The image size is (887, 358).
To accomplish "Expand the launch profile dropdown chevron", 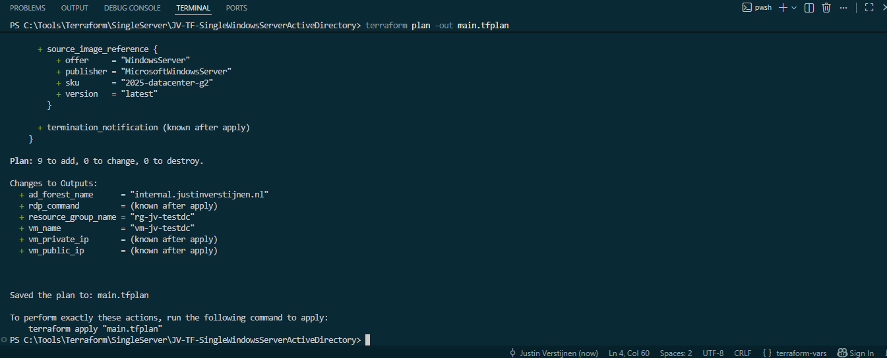I will [794, 8].
